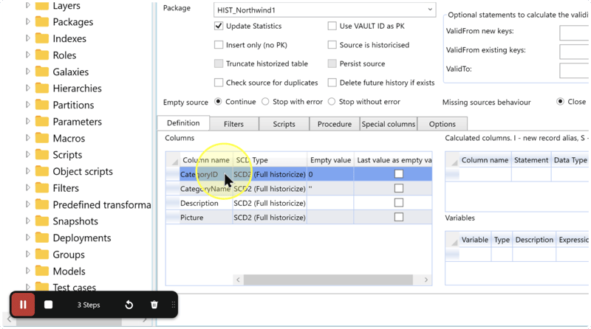
Task: Enable Use VAULT ID as PK
Action: pyautogui.click(x=332, y=26)
